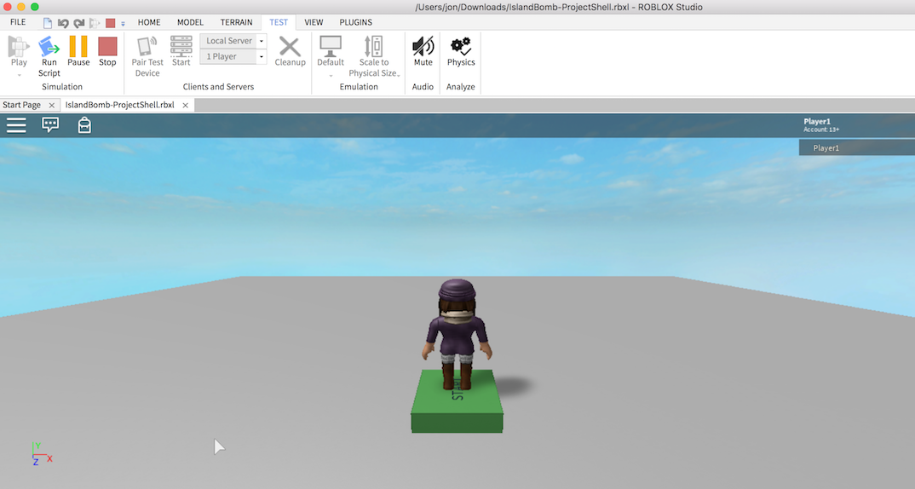Click the small red Stop square in quick access bar

[110, 23]
